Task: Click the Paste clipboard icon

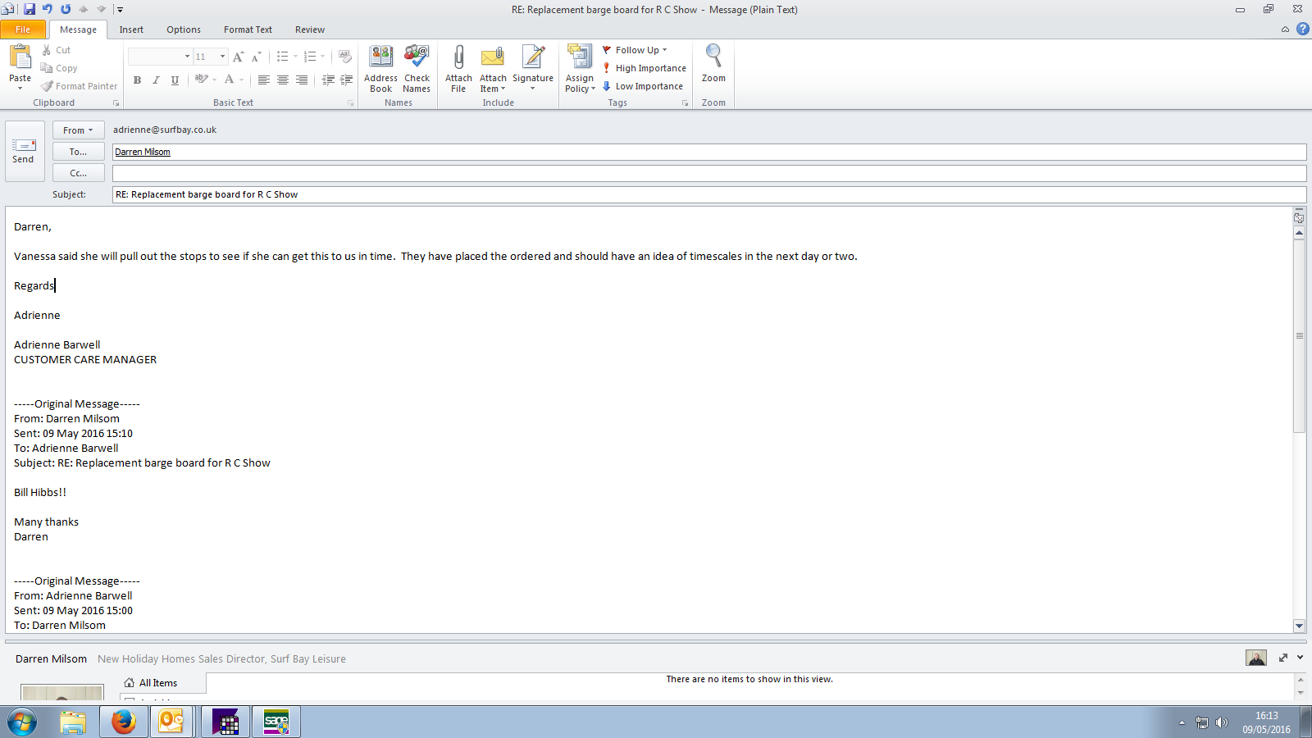Action: pyautogui.click(x=20, y=57)
